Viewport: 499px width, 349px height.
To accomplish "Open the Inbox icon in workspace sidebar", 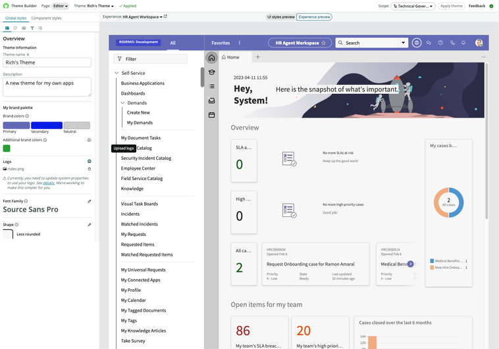I will tap(211, 101).
